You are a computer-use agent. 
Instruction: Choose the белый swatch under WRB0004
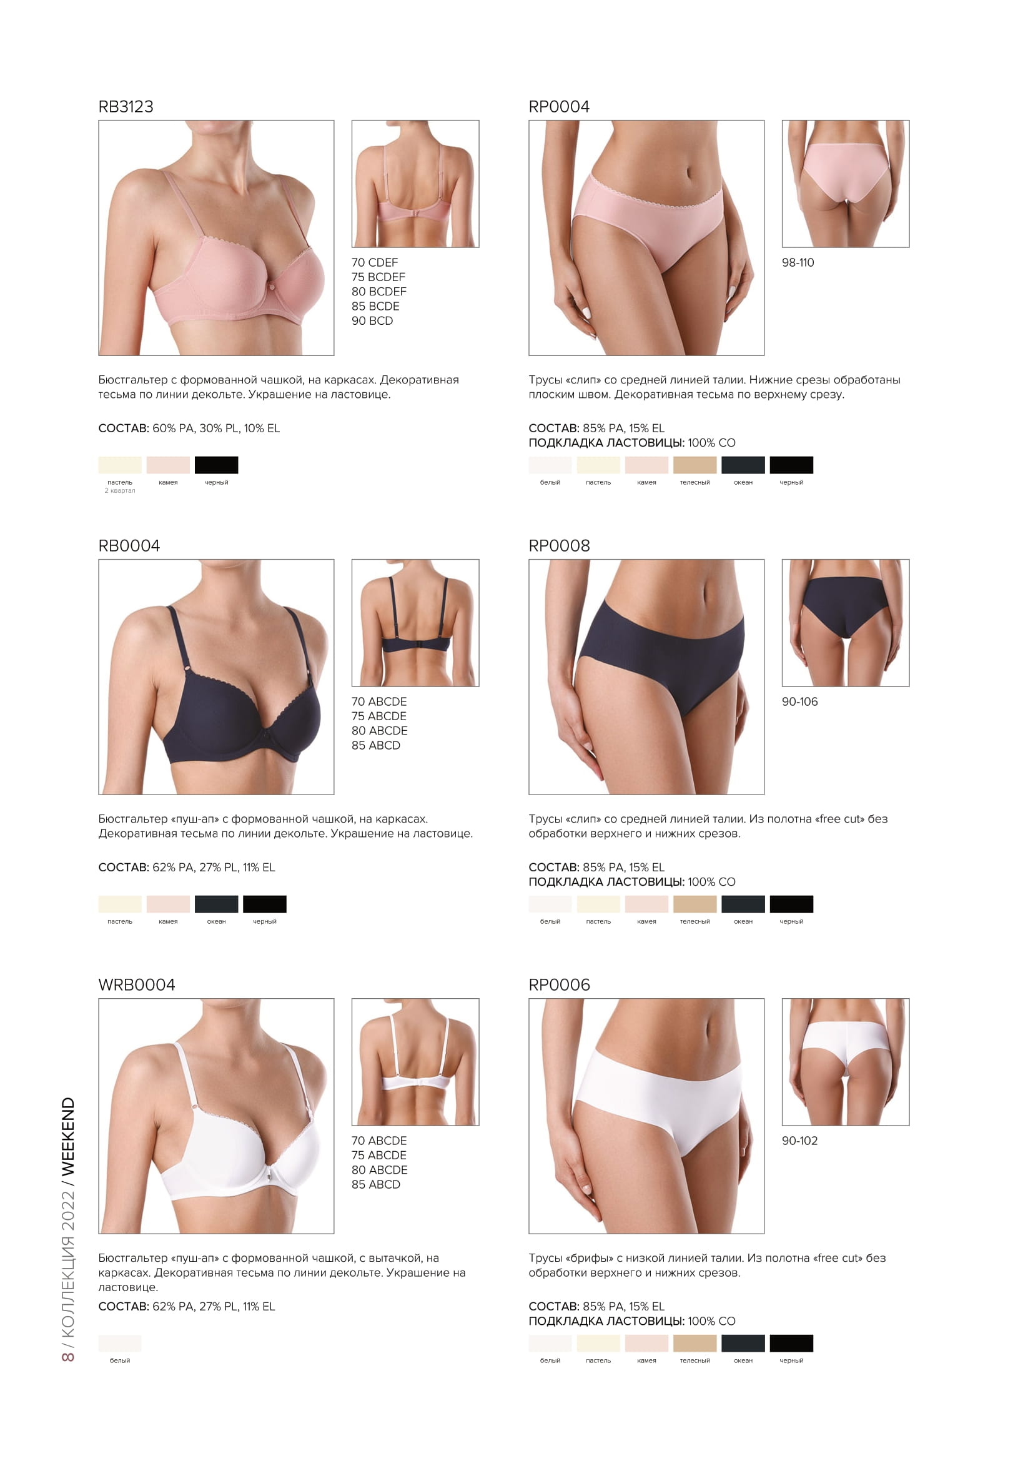[119, 1344]
